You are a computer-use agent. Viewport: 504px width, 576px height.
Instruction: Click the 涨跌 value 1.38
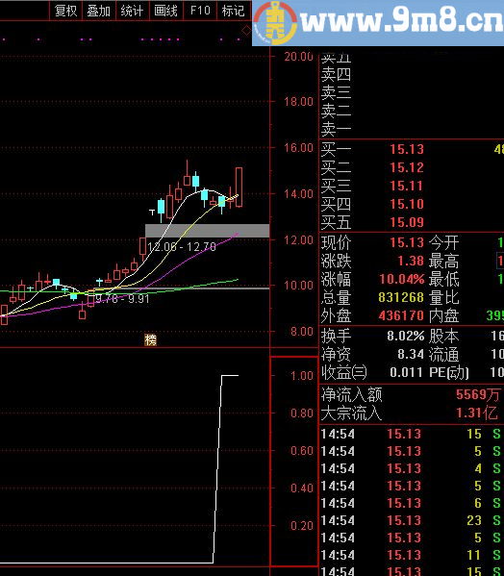click(411, 261)
